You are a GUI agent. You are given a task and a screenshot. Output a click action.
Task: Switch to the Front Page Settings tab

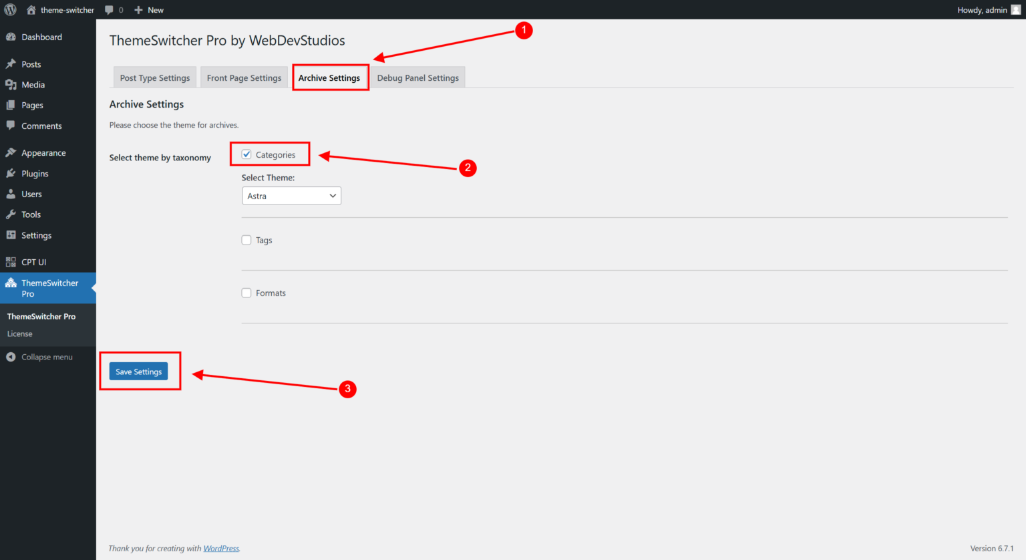point(243,77)
